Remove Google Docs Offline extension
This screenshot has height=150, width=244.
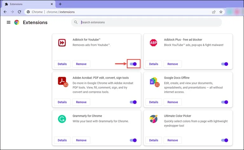173,102
